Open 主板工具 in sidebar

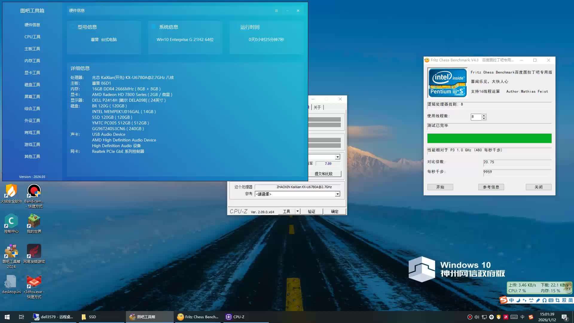[x=32, y=49]
